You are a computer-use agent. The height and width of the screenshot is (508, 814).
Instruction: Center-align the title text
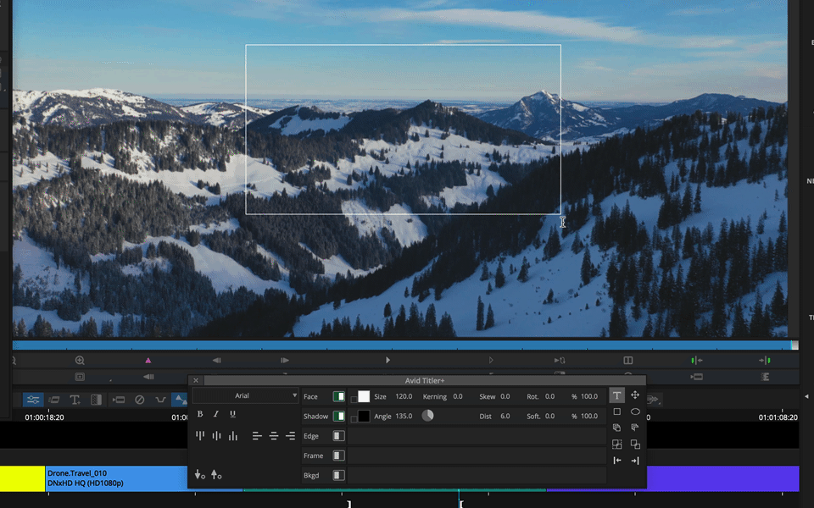pos(274,436)
